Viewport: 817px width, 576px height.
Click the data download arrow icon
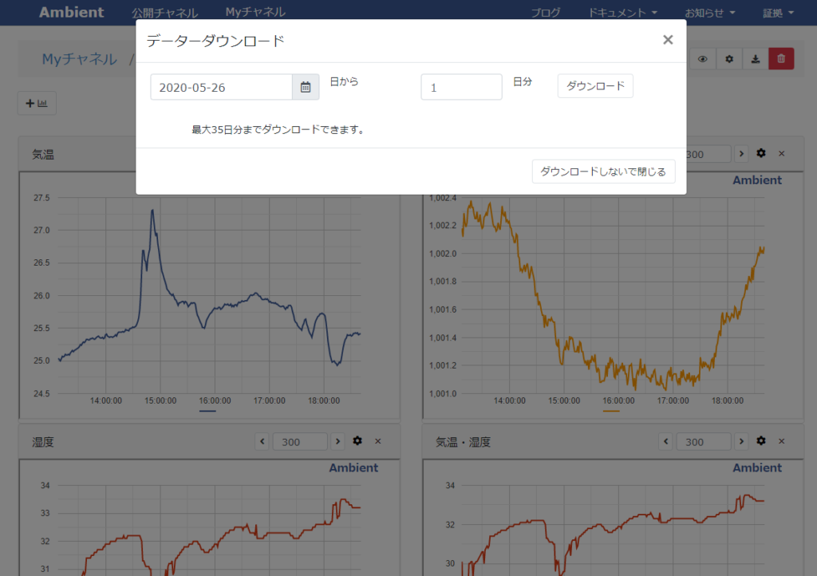pyautogui.click(x=755, y=59)
